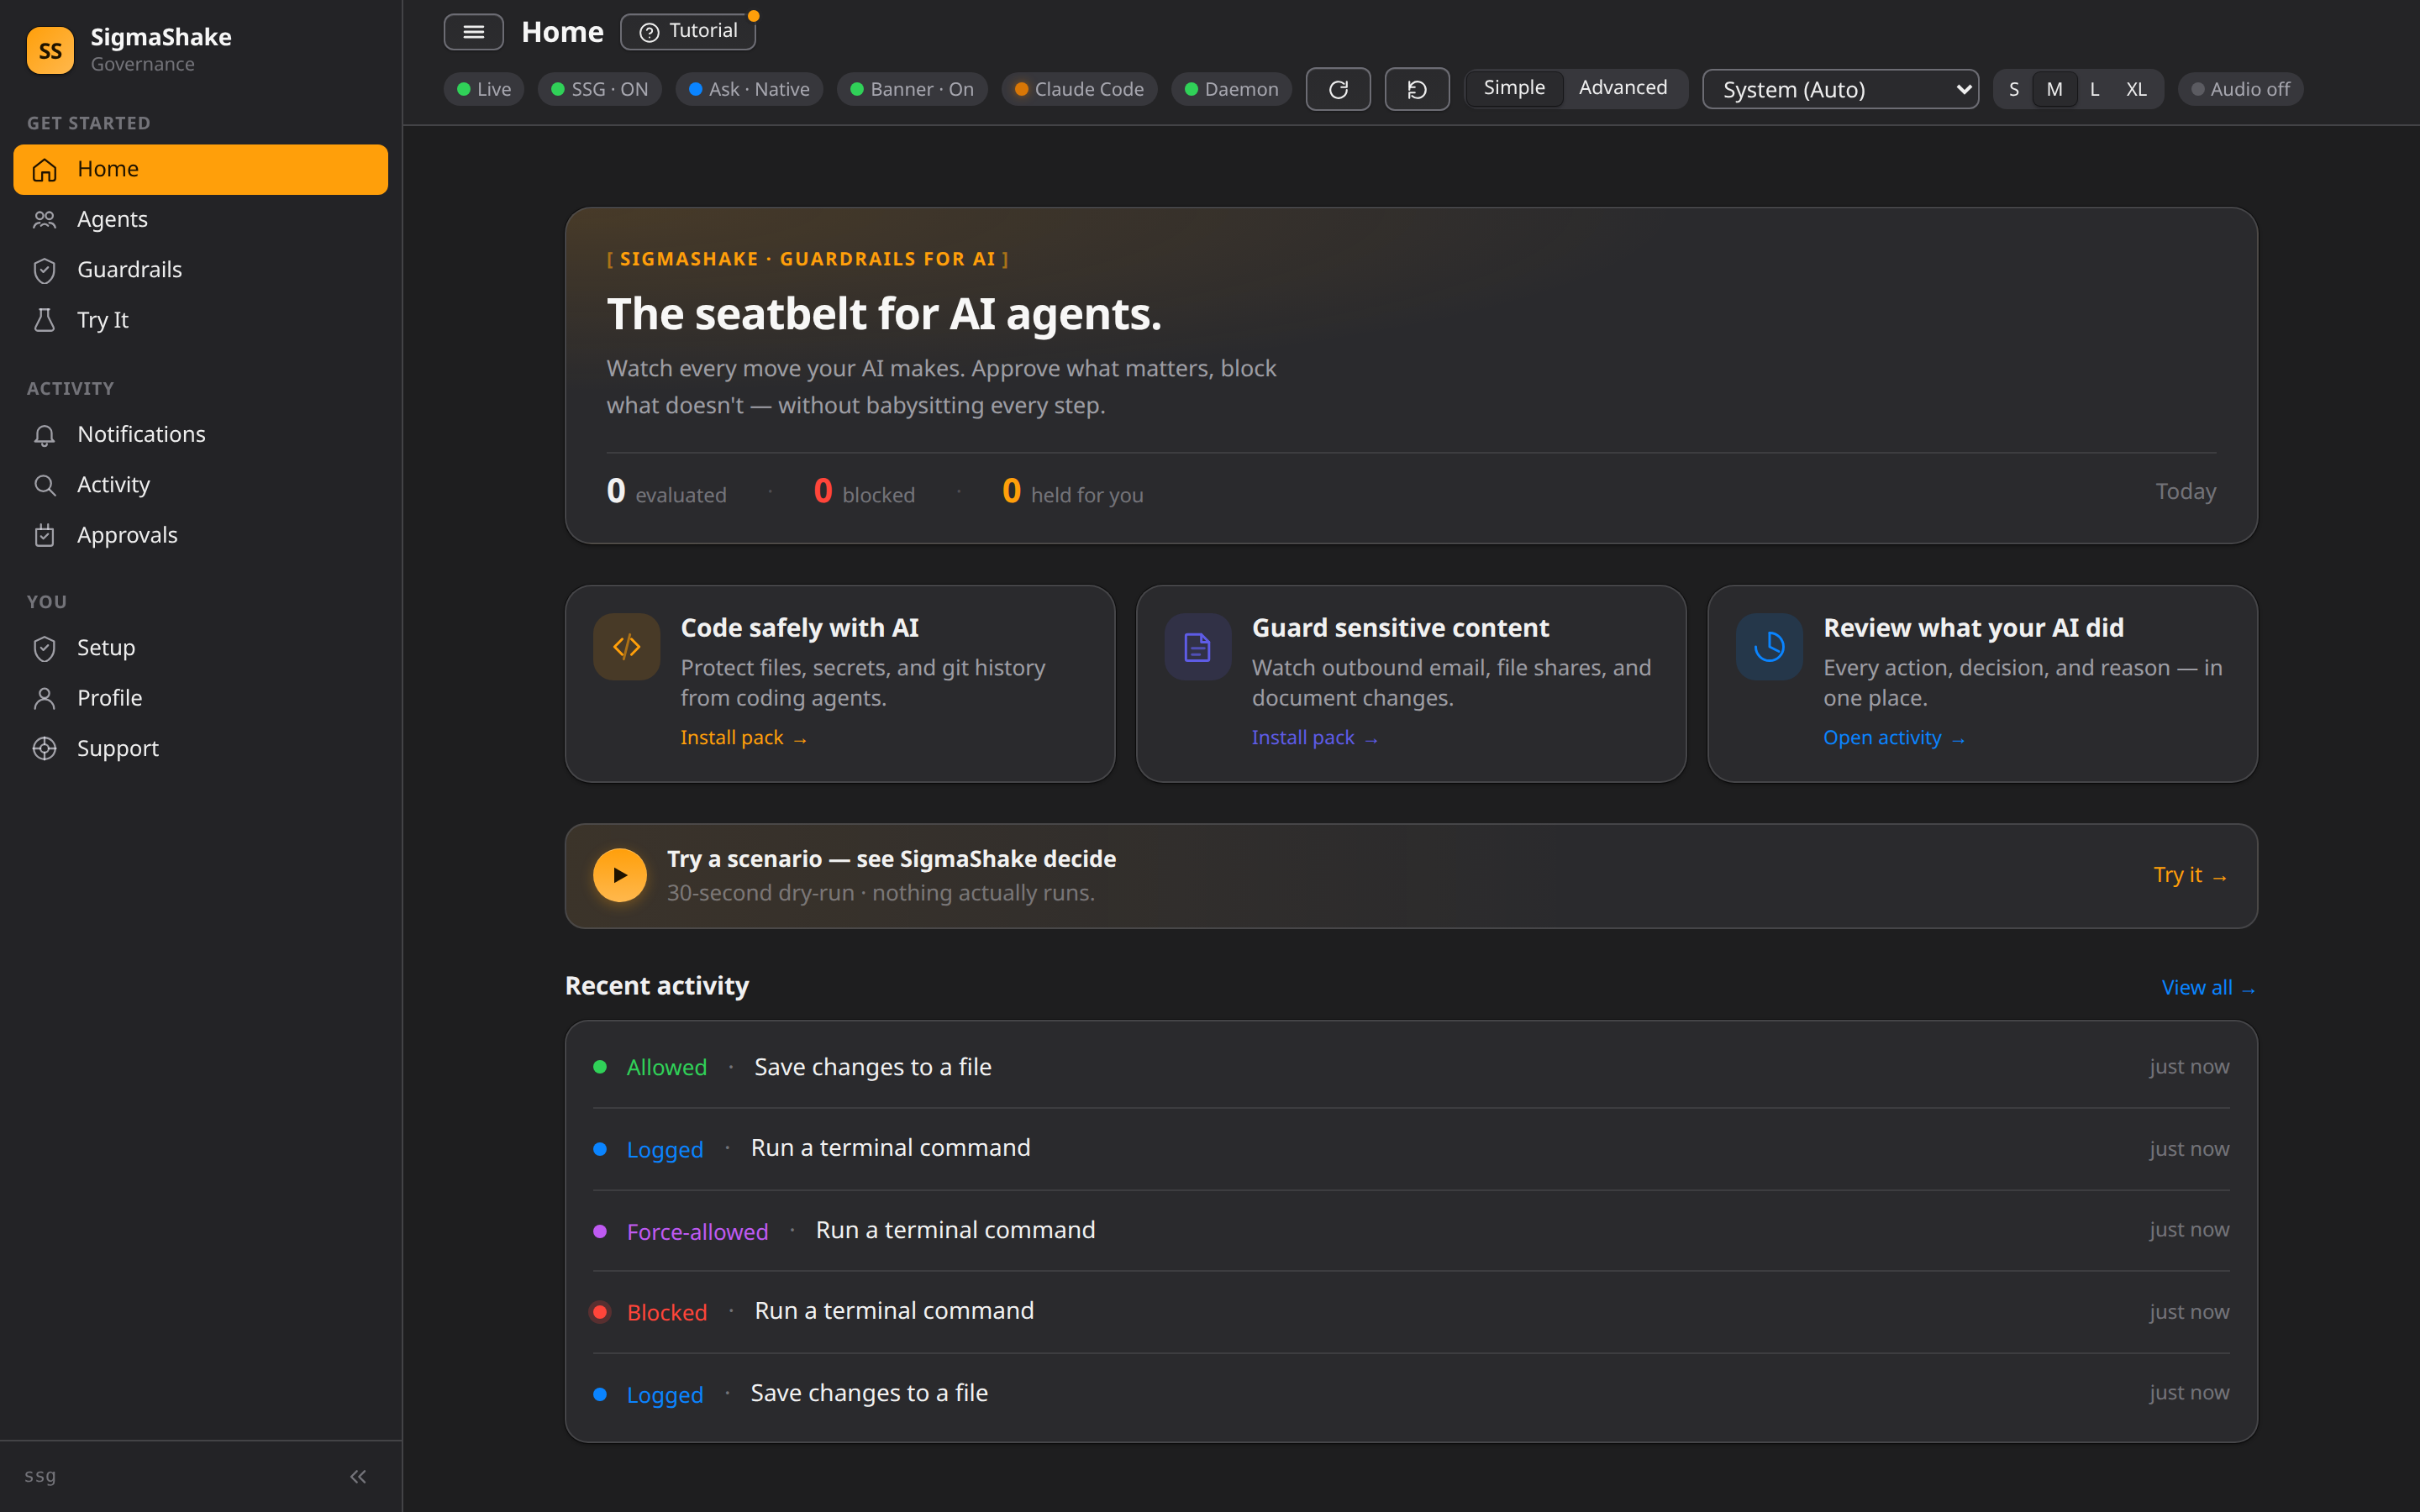Open Approvals in sidebar

coord(200,535)
